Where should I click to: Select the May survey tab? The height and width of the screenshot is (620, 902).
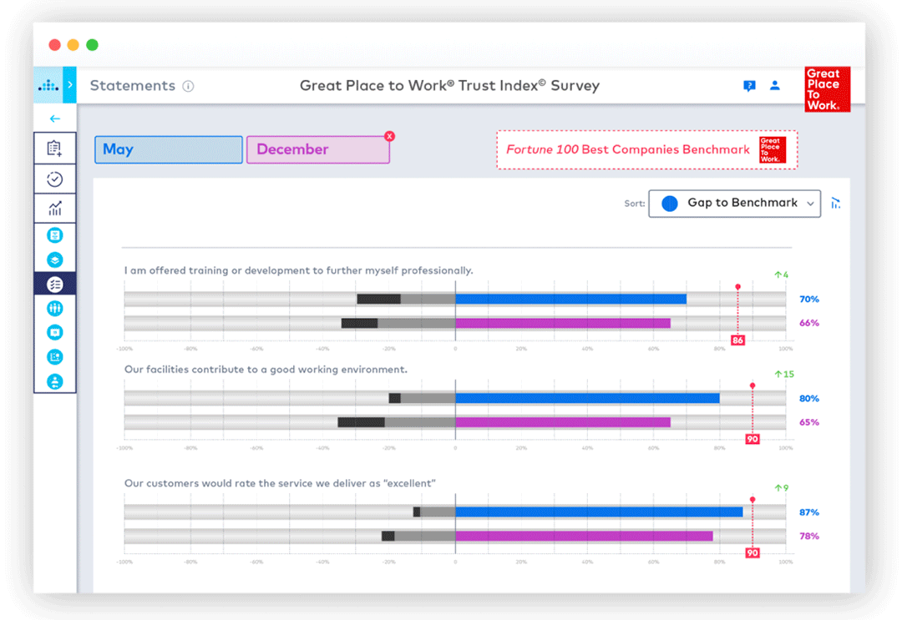(x=169, y=149)
